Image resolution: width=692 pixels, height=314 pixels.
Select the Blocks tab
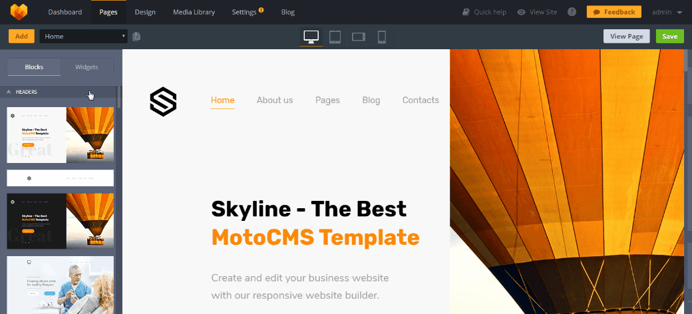34,67
